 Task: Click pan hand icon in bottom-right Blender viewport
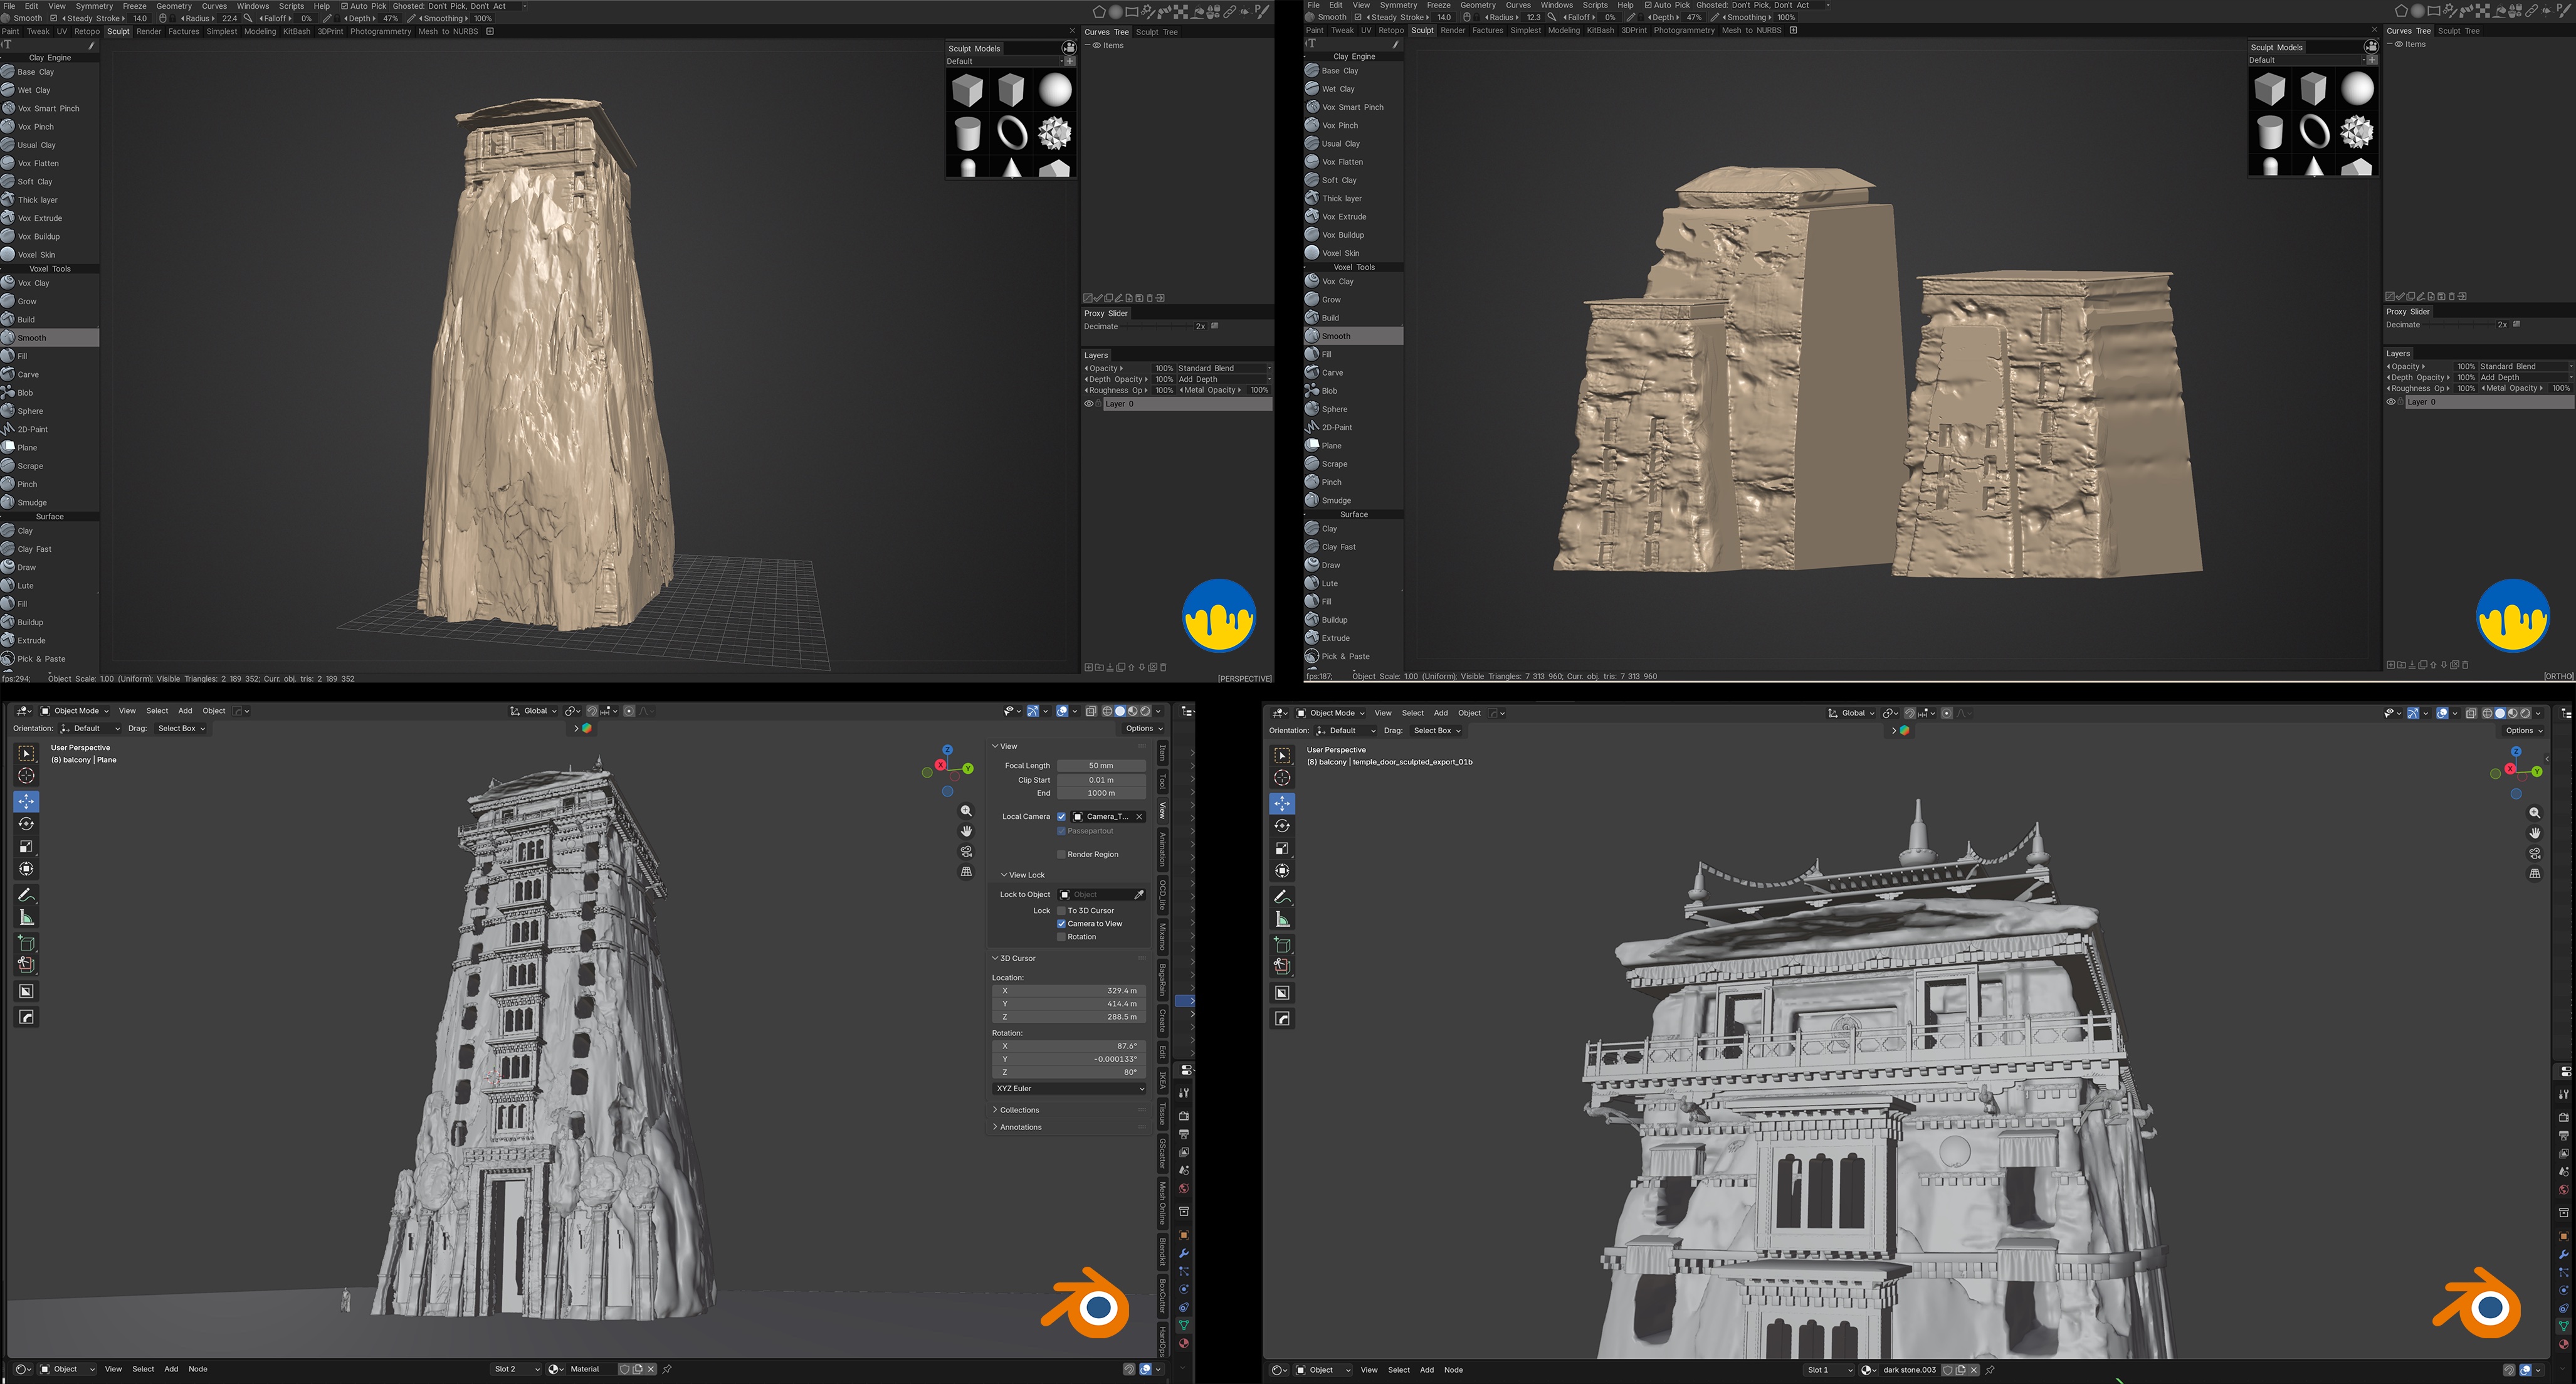[x=2535, y=833]
